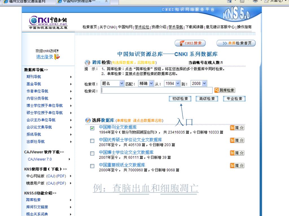Open 中国知网 in top menu
This screenshot has height=216, width=289.
coord(125,27)
